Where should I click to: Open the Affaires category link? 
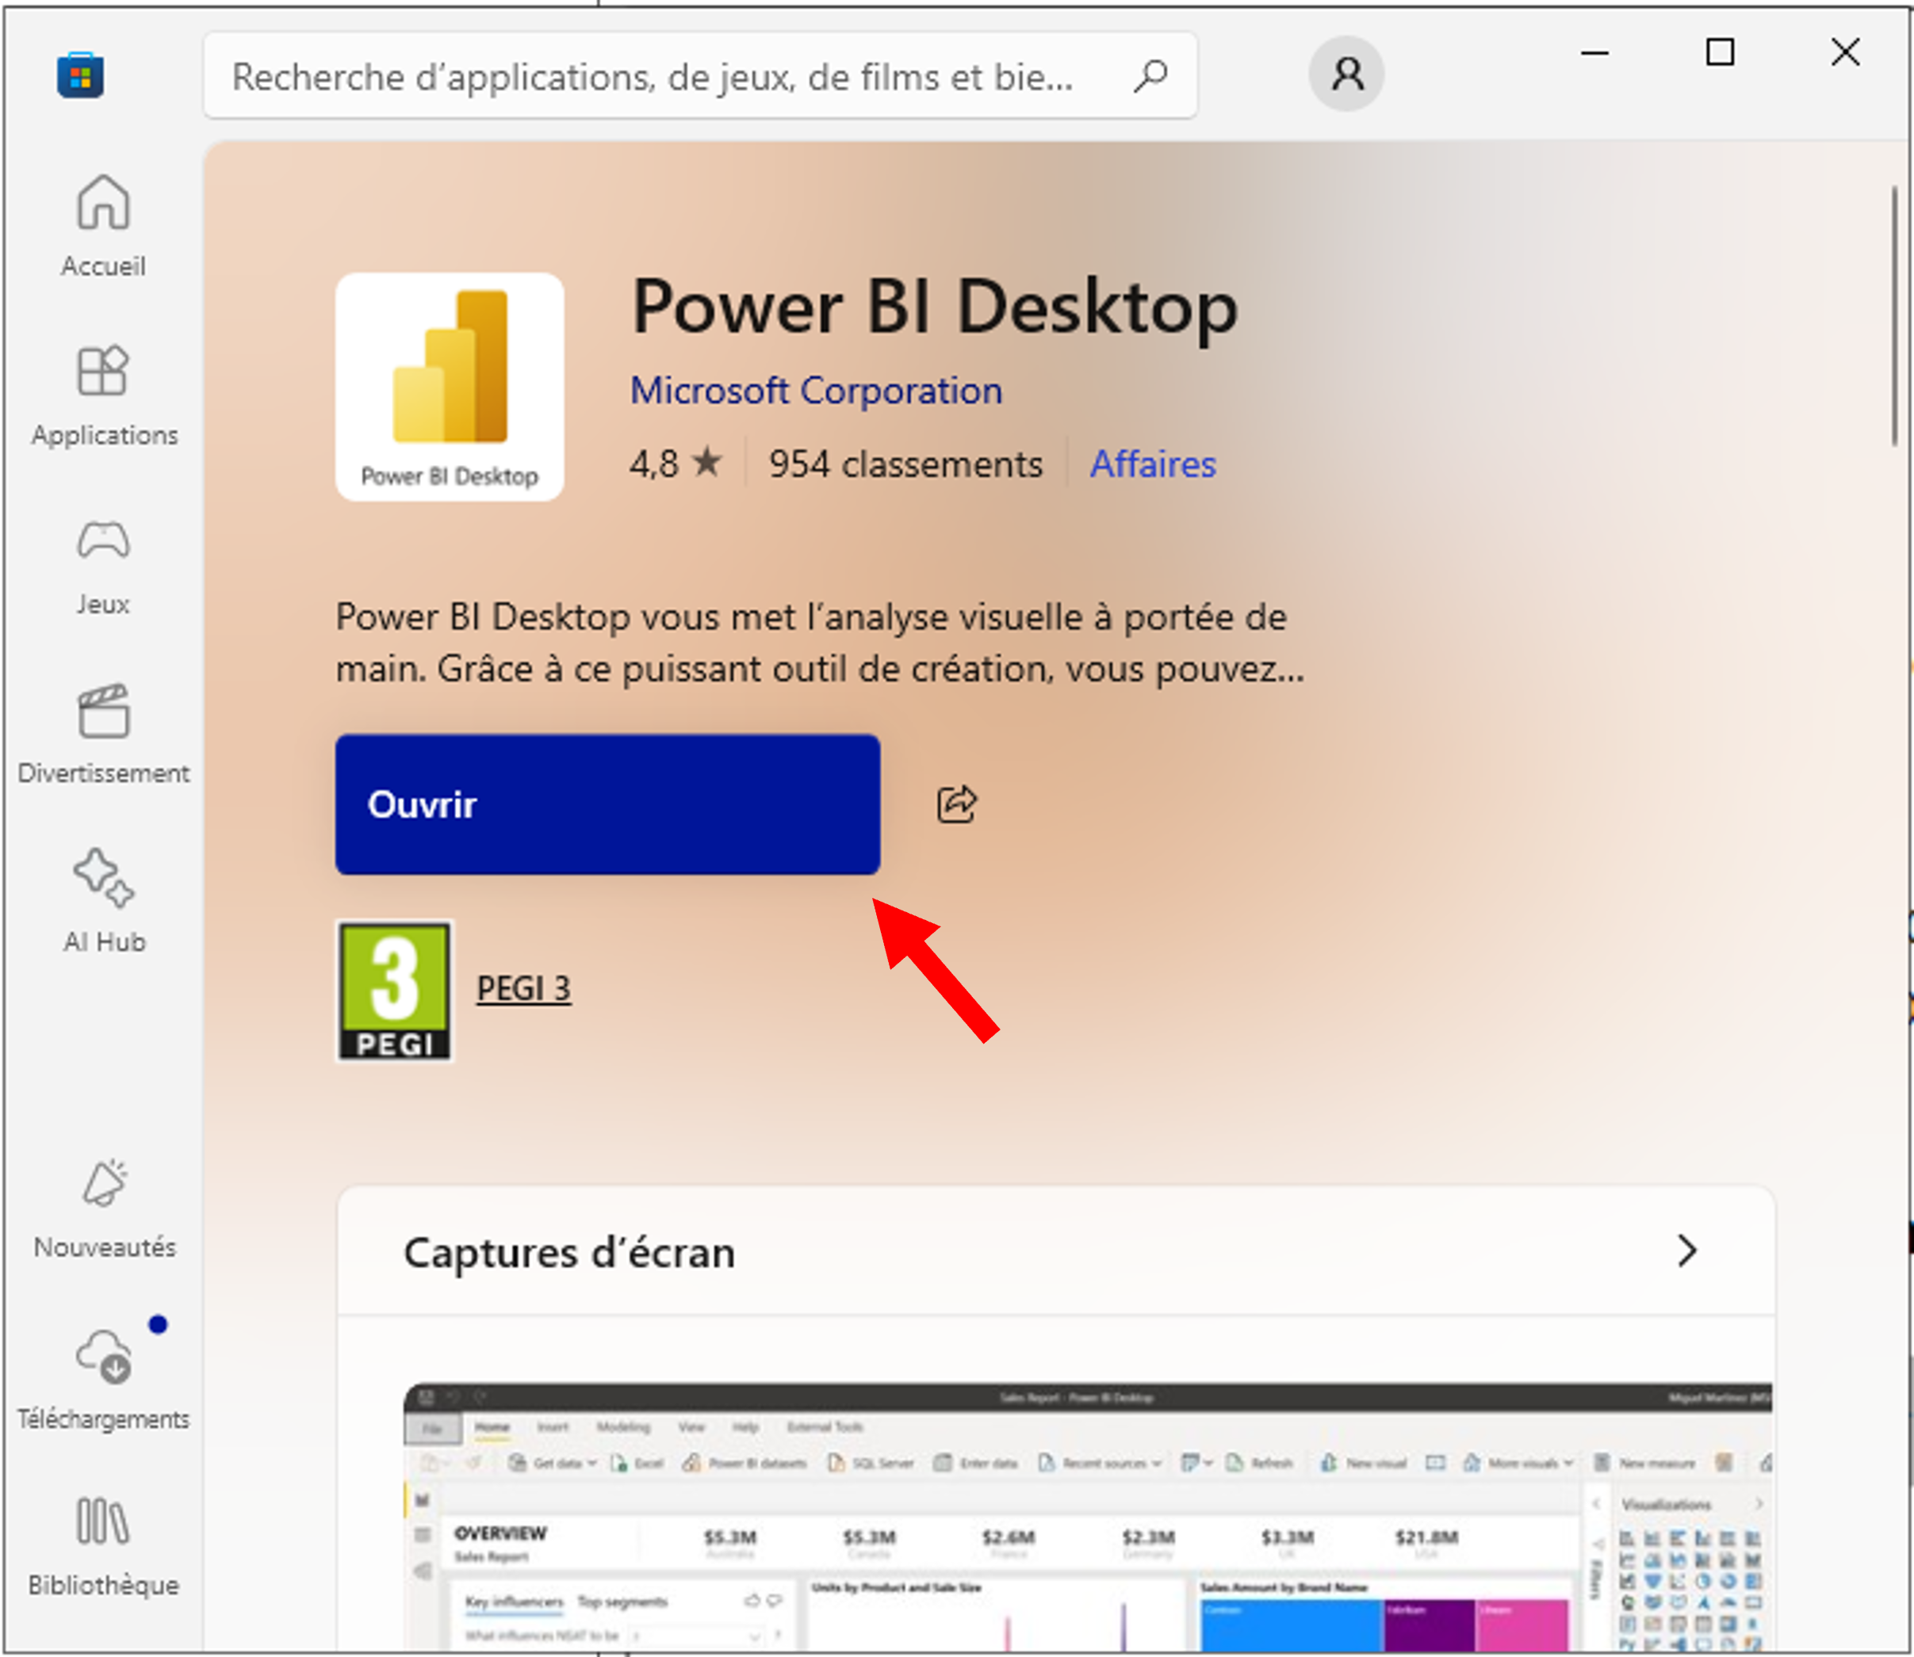click(x=1152, y=464)
